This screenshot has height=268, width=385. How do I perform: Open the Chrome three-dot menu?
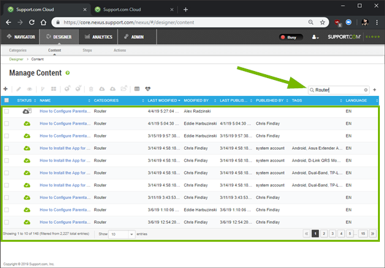coord(377,22)
